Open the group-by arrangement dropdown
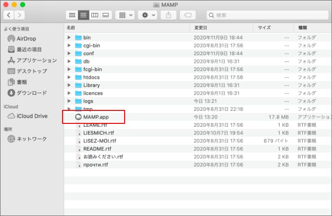332x216 pixels. click(125, 15)
